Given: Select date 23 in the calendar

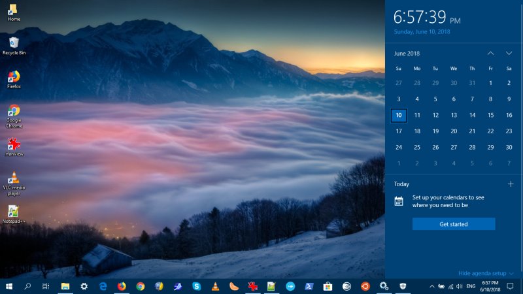Looking at the screenshot, I should click(x=509, y=131).
